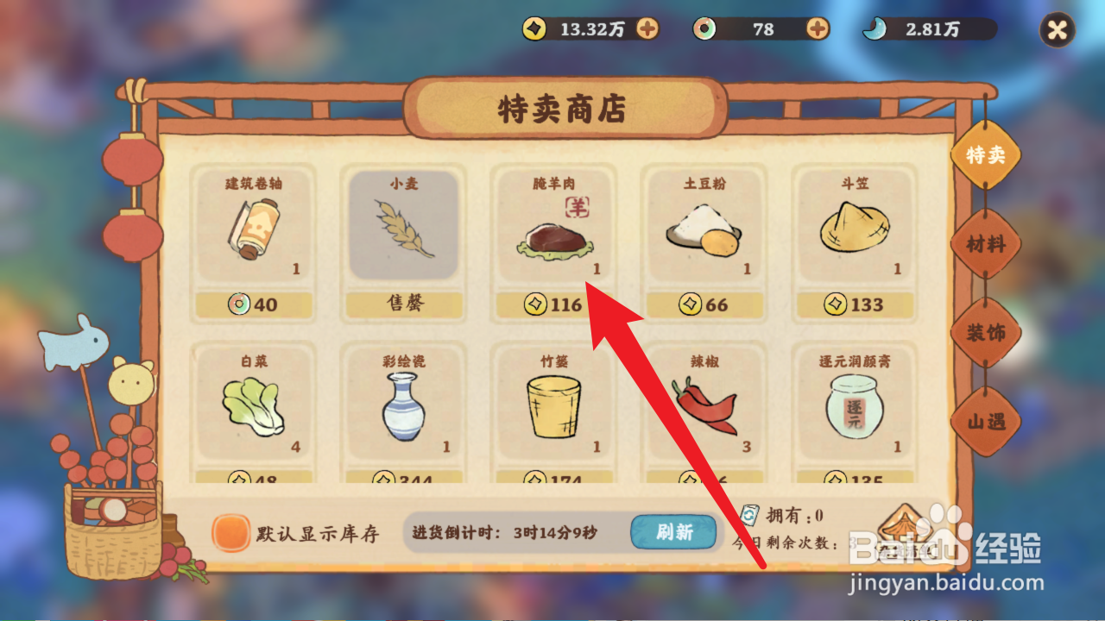Viewport: 1105px width, 621px height.
Task: Select the 彩绘瓷 porcelain vase item
Action: (403, 404)
